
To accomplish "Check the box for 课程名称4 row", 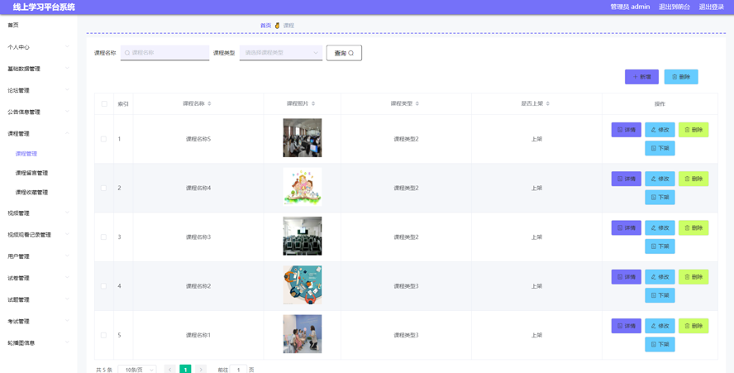I will [104, 188].
